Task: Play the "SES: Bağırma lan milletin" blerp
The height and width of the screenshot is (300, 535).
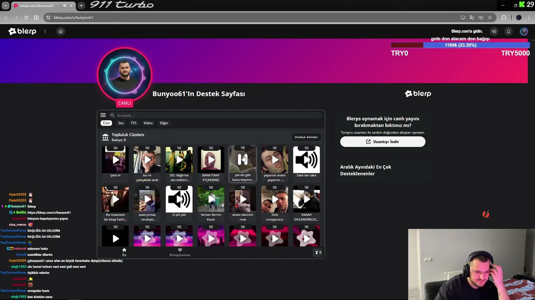Action: (x=179, y=159)
